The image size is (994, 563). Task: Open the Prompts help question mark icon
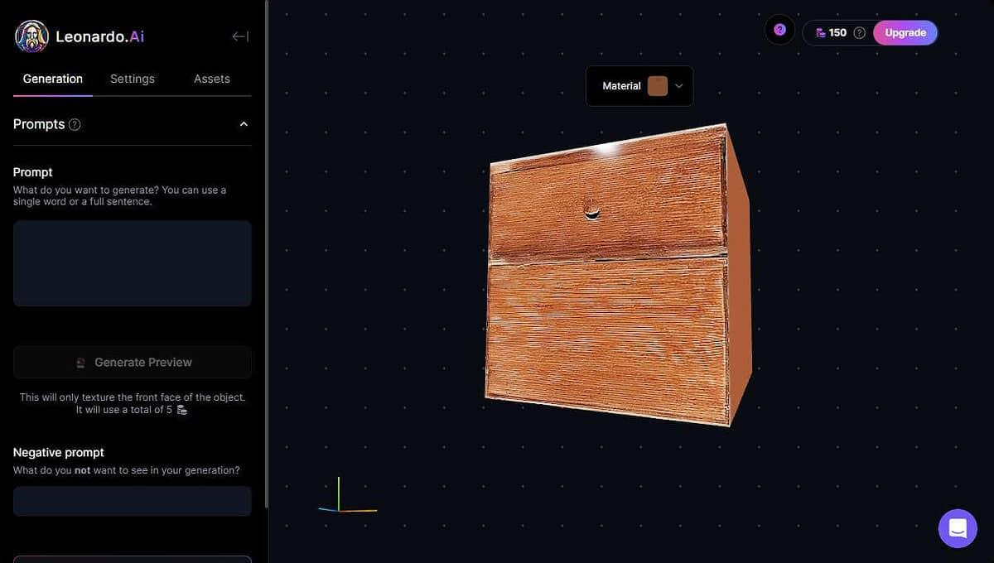(x=75, y=124)
